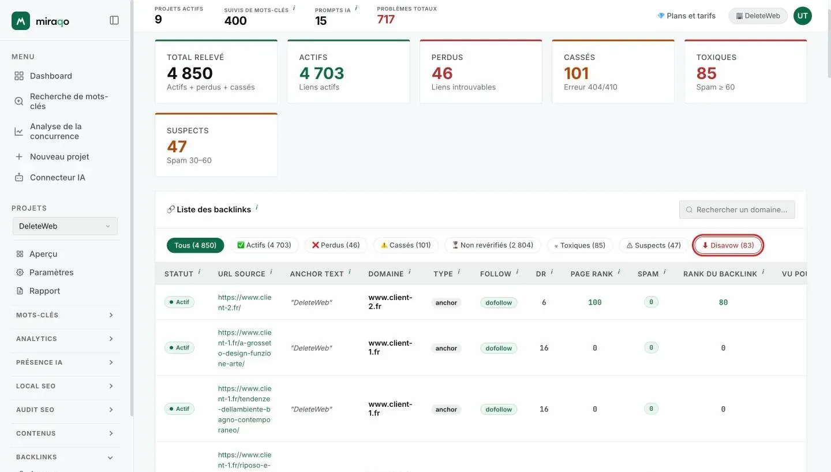Click info icon next to Prompts IA
831x472 pixels.
point(356,8)
